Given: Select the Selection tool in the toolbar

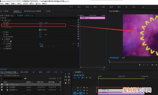Looking at the screenshot, I should [x=66, y=74].
